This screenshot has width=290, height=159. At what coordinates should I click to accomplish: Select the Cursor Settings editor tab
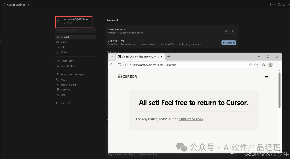click(x=16, y=5)
